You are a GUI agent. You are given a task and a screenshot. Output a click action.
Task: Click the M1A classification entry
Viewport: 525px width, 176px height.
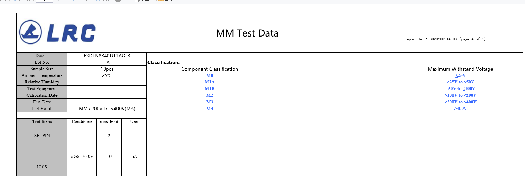pos(210,82)
